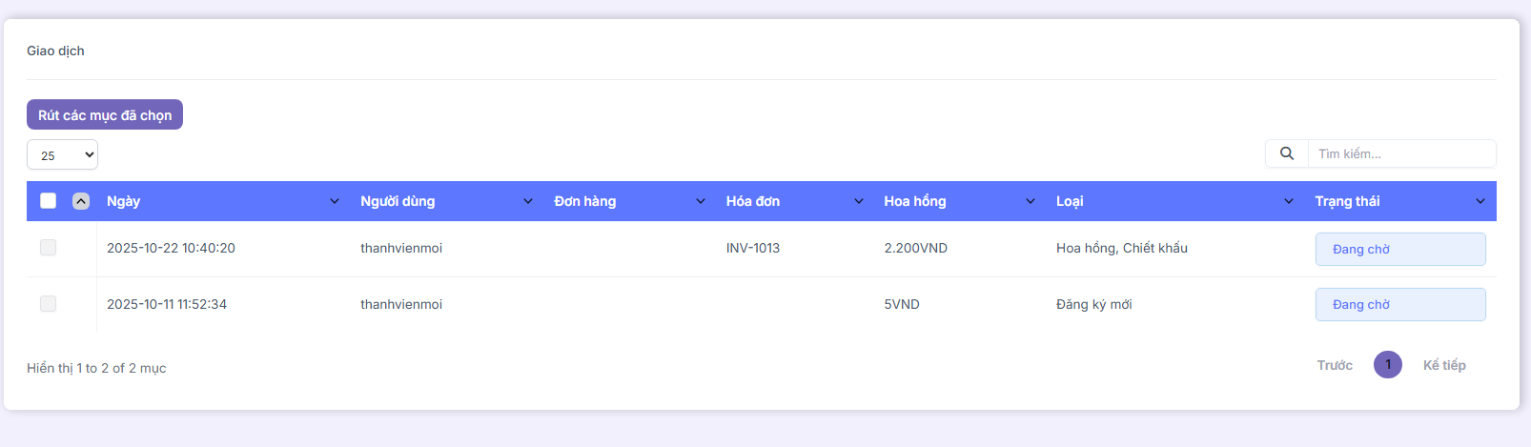Click the Kế tiếp pagination link
The image size is (1531, 447).
[x=1444, y=365]
